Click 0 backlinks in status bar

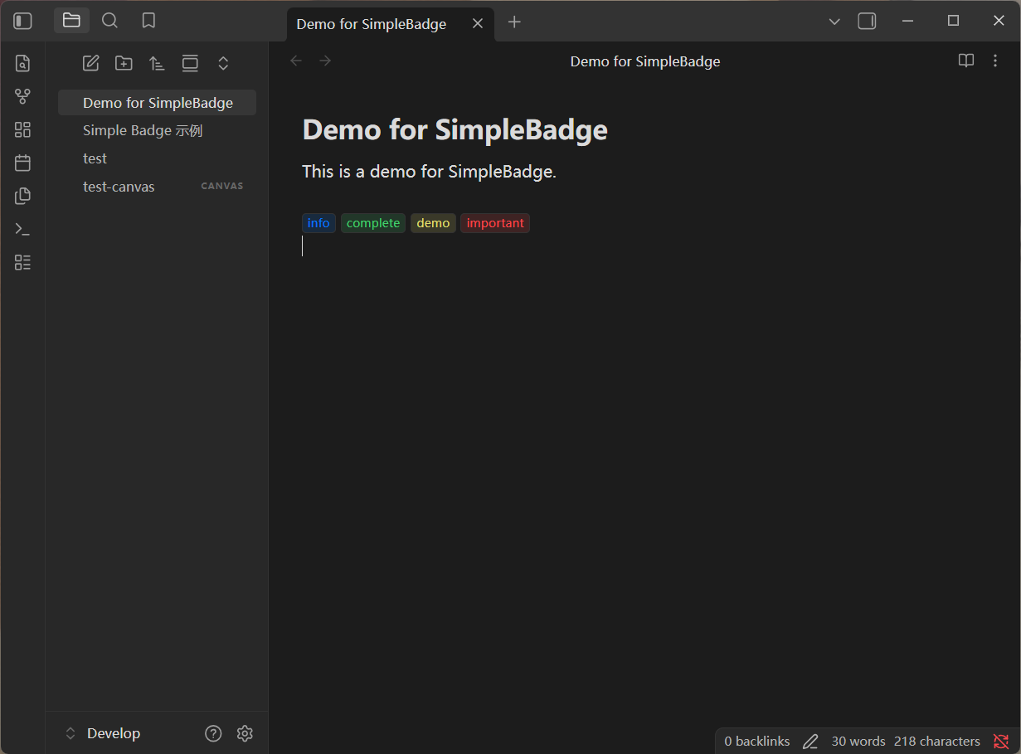pos(757,742)
